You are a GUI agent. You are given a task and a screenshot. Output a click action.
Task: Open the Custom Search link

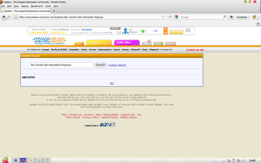coord(117,65)
